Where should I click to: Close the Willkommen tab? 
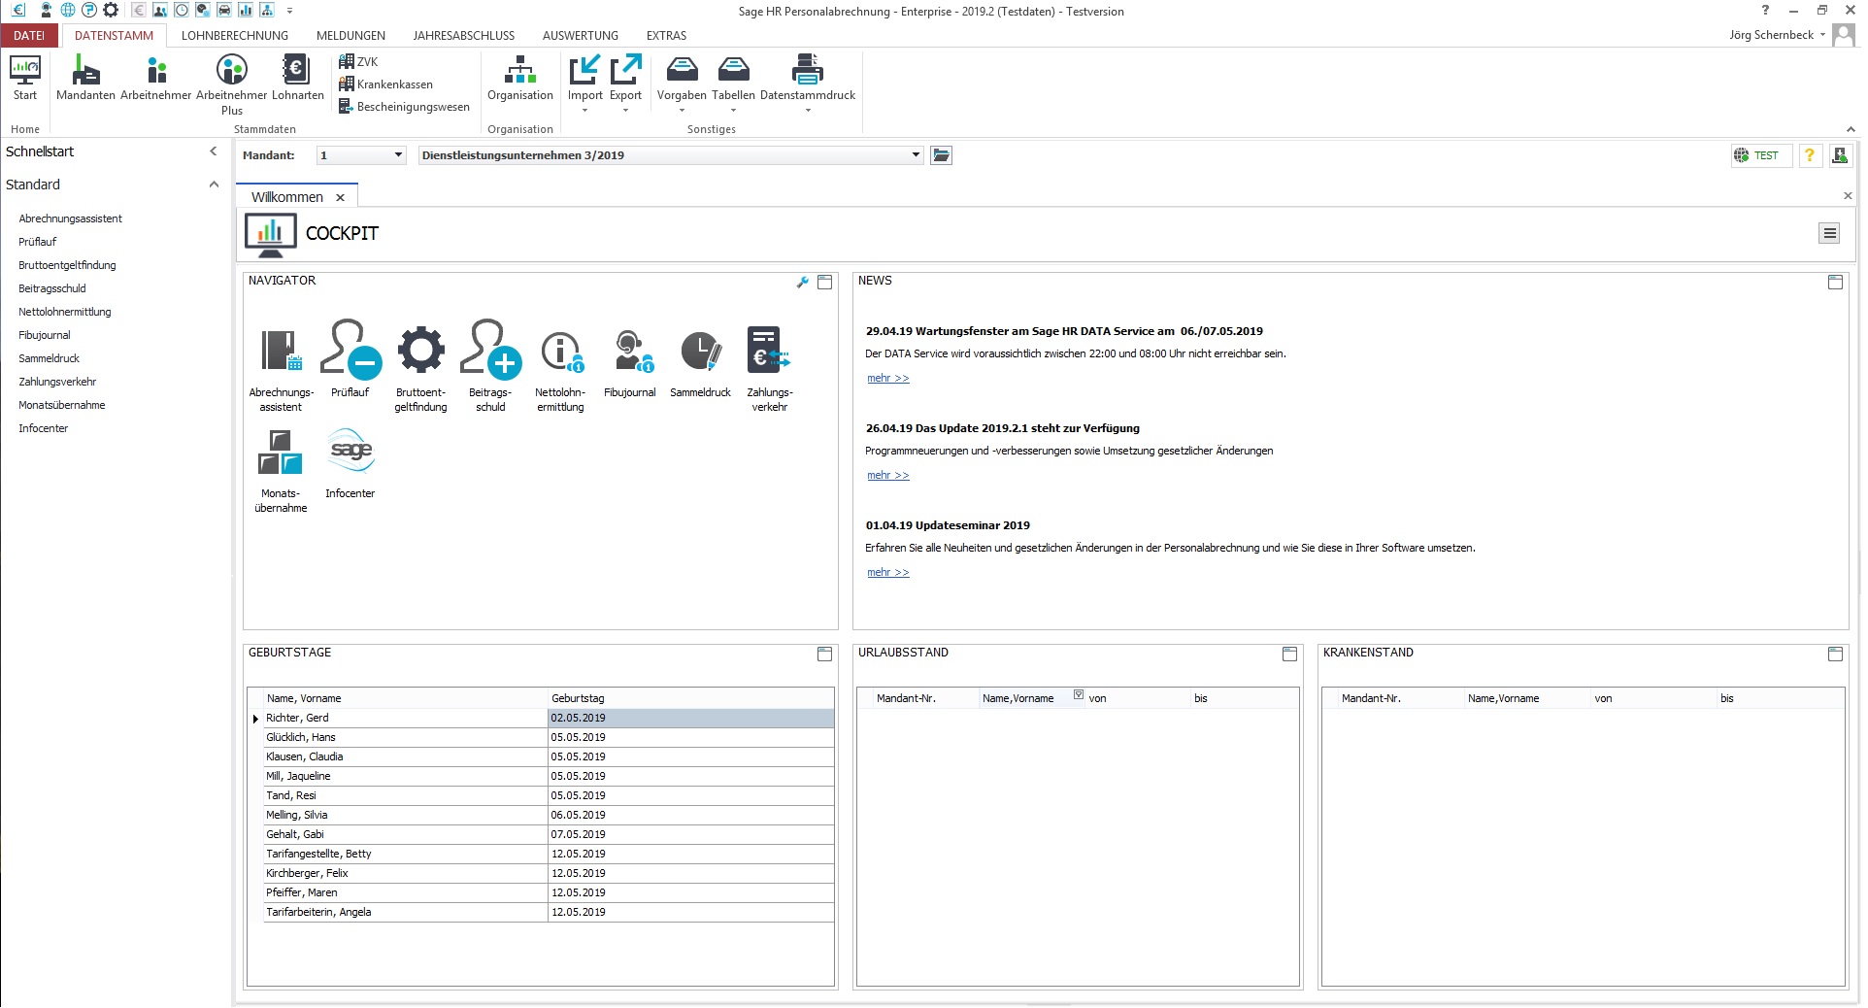[340, 197]
